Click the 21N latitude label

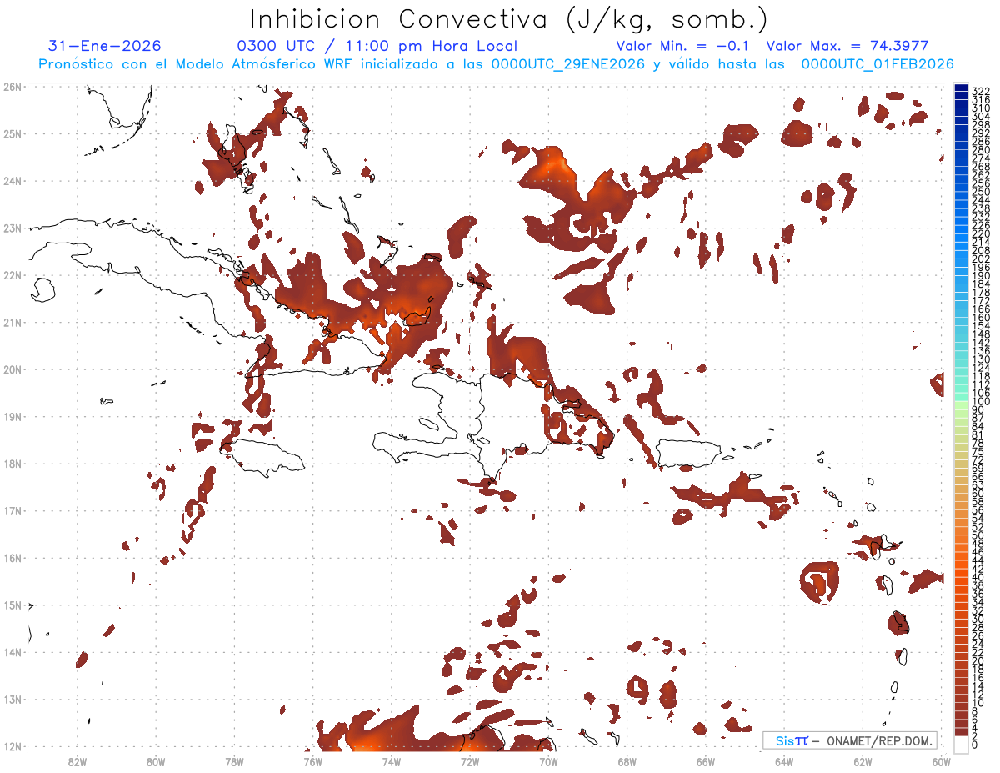[x=12, y=322]
